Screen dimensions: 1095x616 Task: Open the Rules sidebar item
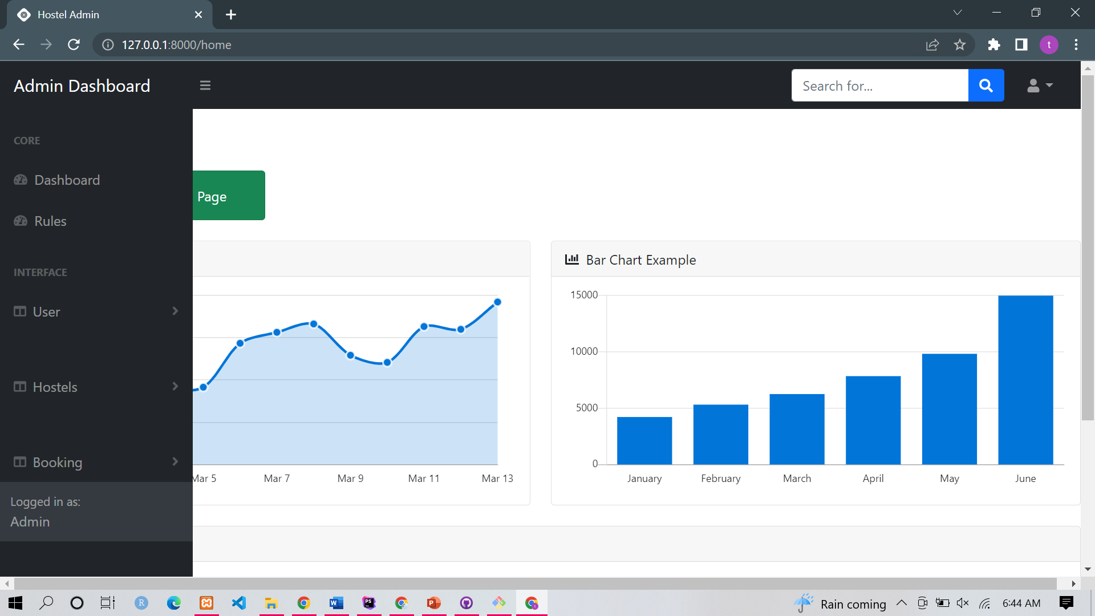[50, 221]
